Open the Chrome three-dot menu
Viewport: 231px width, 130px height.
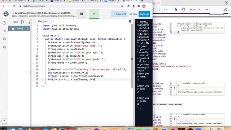149,6
